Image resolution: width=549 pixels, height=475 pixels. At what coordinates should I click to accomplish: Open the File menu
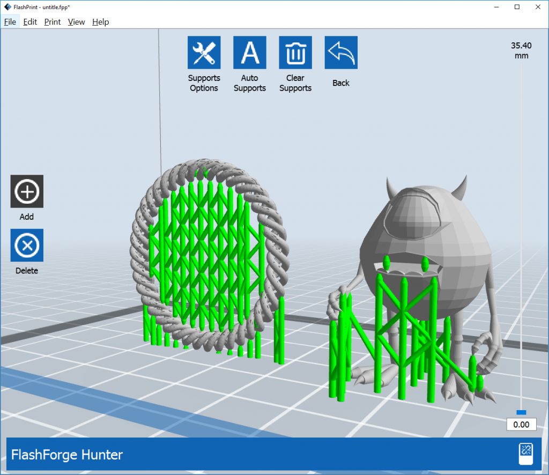pyautogui.click(x=10, y=21)
